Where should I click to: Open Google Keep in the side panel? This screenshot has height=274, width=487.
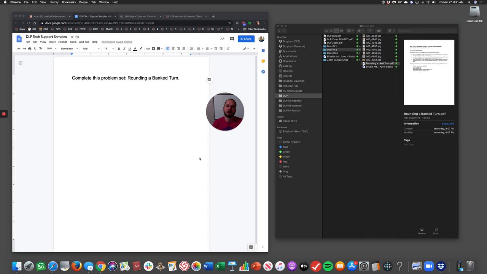pos(263,61)
